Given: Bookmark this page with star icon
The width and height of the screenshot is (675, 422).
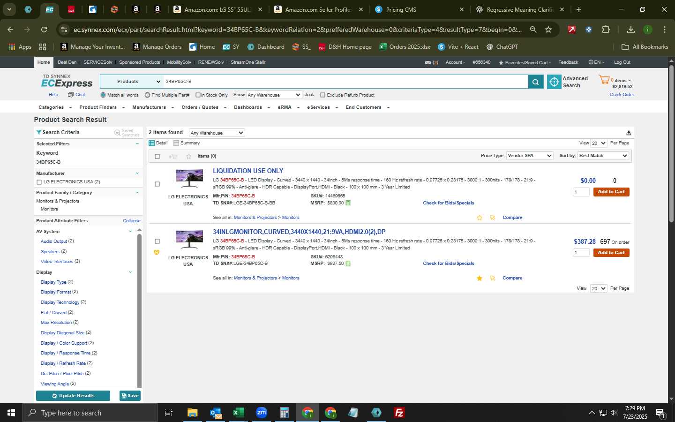Looking at the screenshot, I should point(548,30).
